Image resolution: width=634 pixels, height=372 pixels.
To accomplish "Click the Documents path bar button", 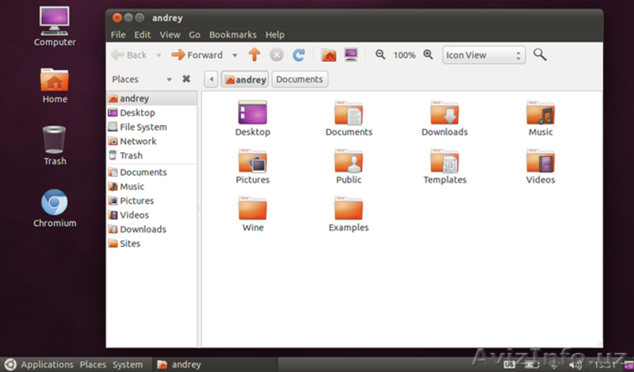I will click(x=300, y=79).
